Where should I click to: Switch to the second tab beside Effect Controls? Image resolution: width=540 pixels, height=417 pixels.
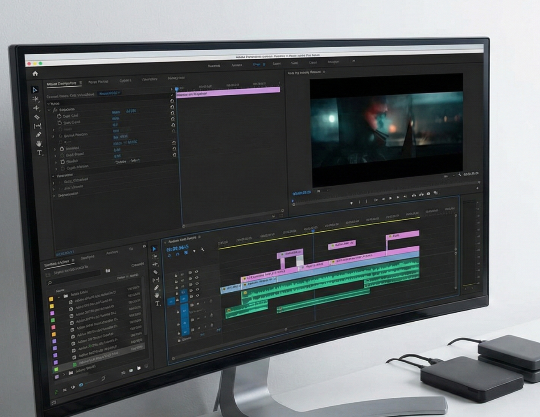click(x=98, y=82)
